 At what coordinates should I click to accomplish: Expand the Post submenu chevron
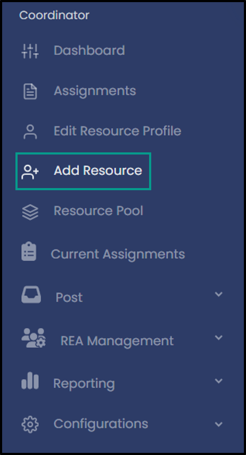(218, 294)
